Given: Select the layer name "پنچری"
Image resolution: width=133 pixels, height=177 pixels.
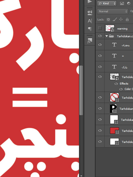Looking at the screenshot, I should coord(126,45).
